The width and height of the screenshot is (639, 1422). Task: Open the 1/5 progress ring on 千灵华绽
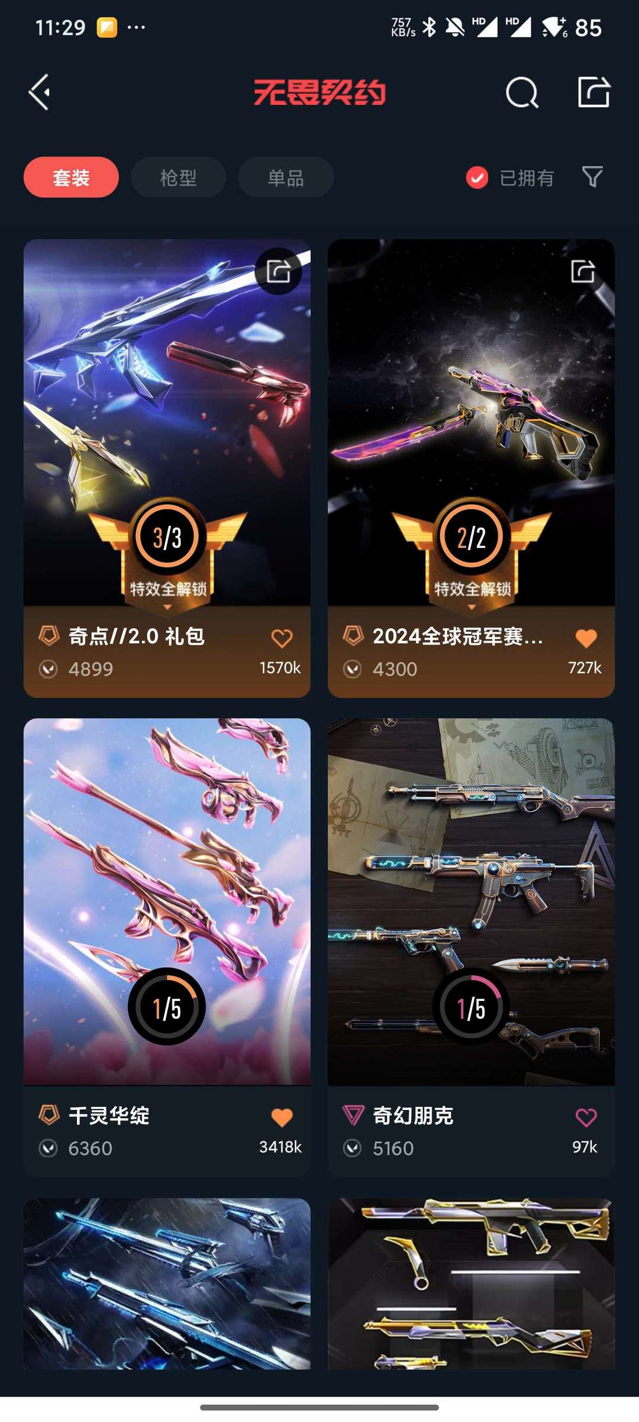pos(167,1007)
